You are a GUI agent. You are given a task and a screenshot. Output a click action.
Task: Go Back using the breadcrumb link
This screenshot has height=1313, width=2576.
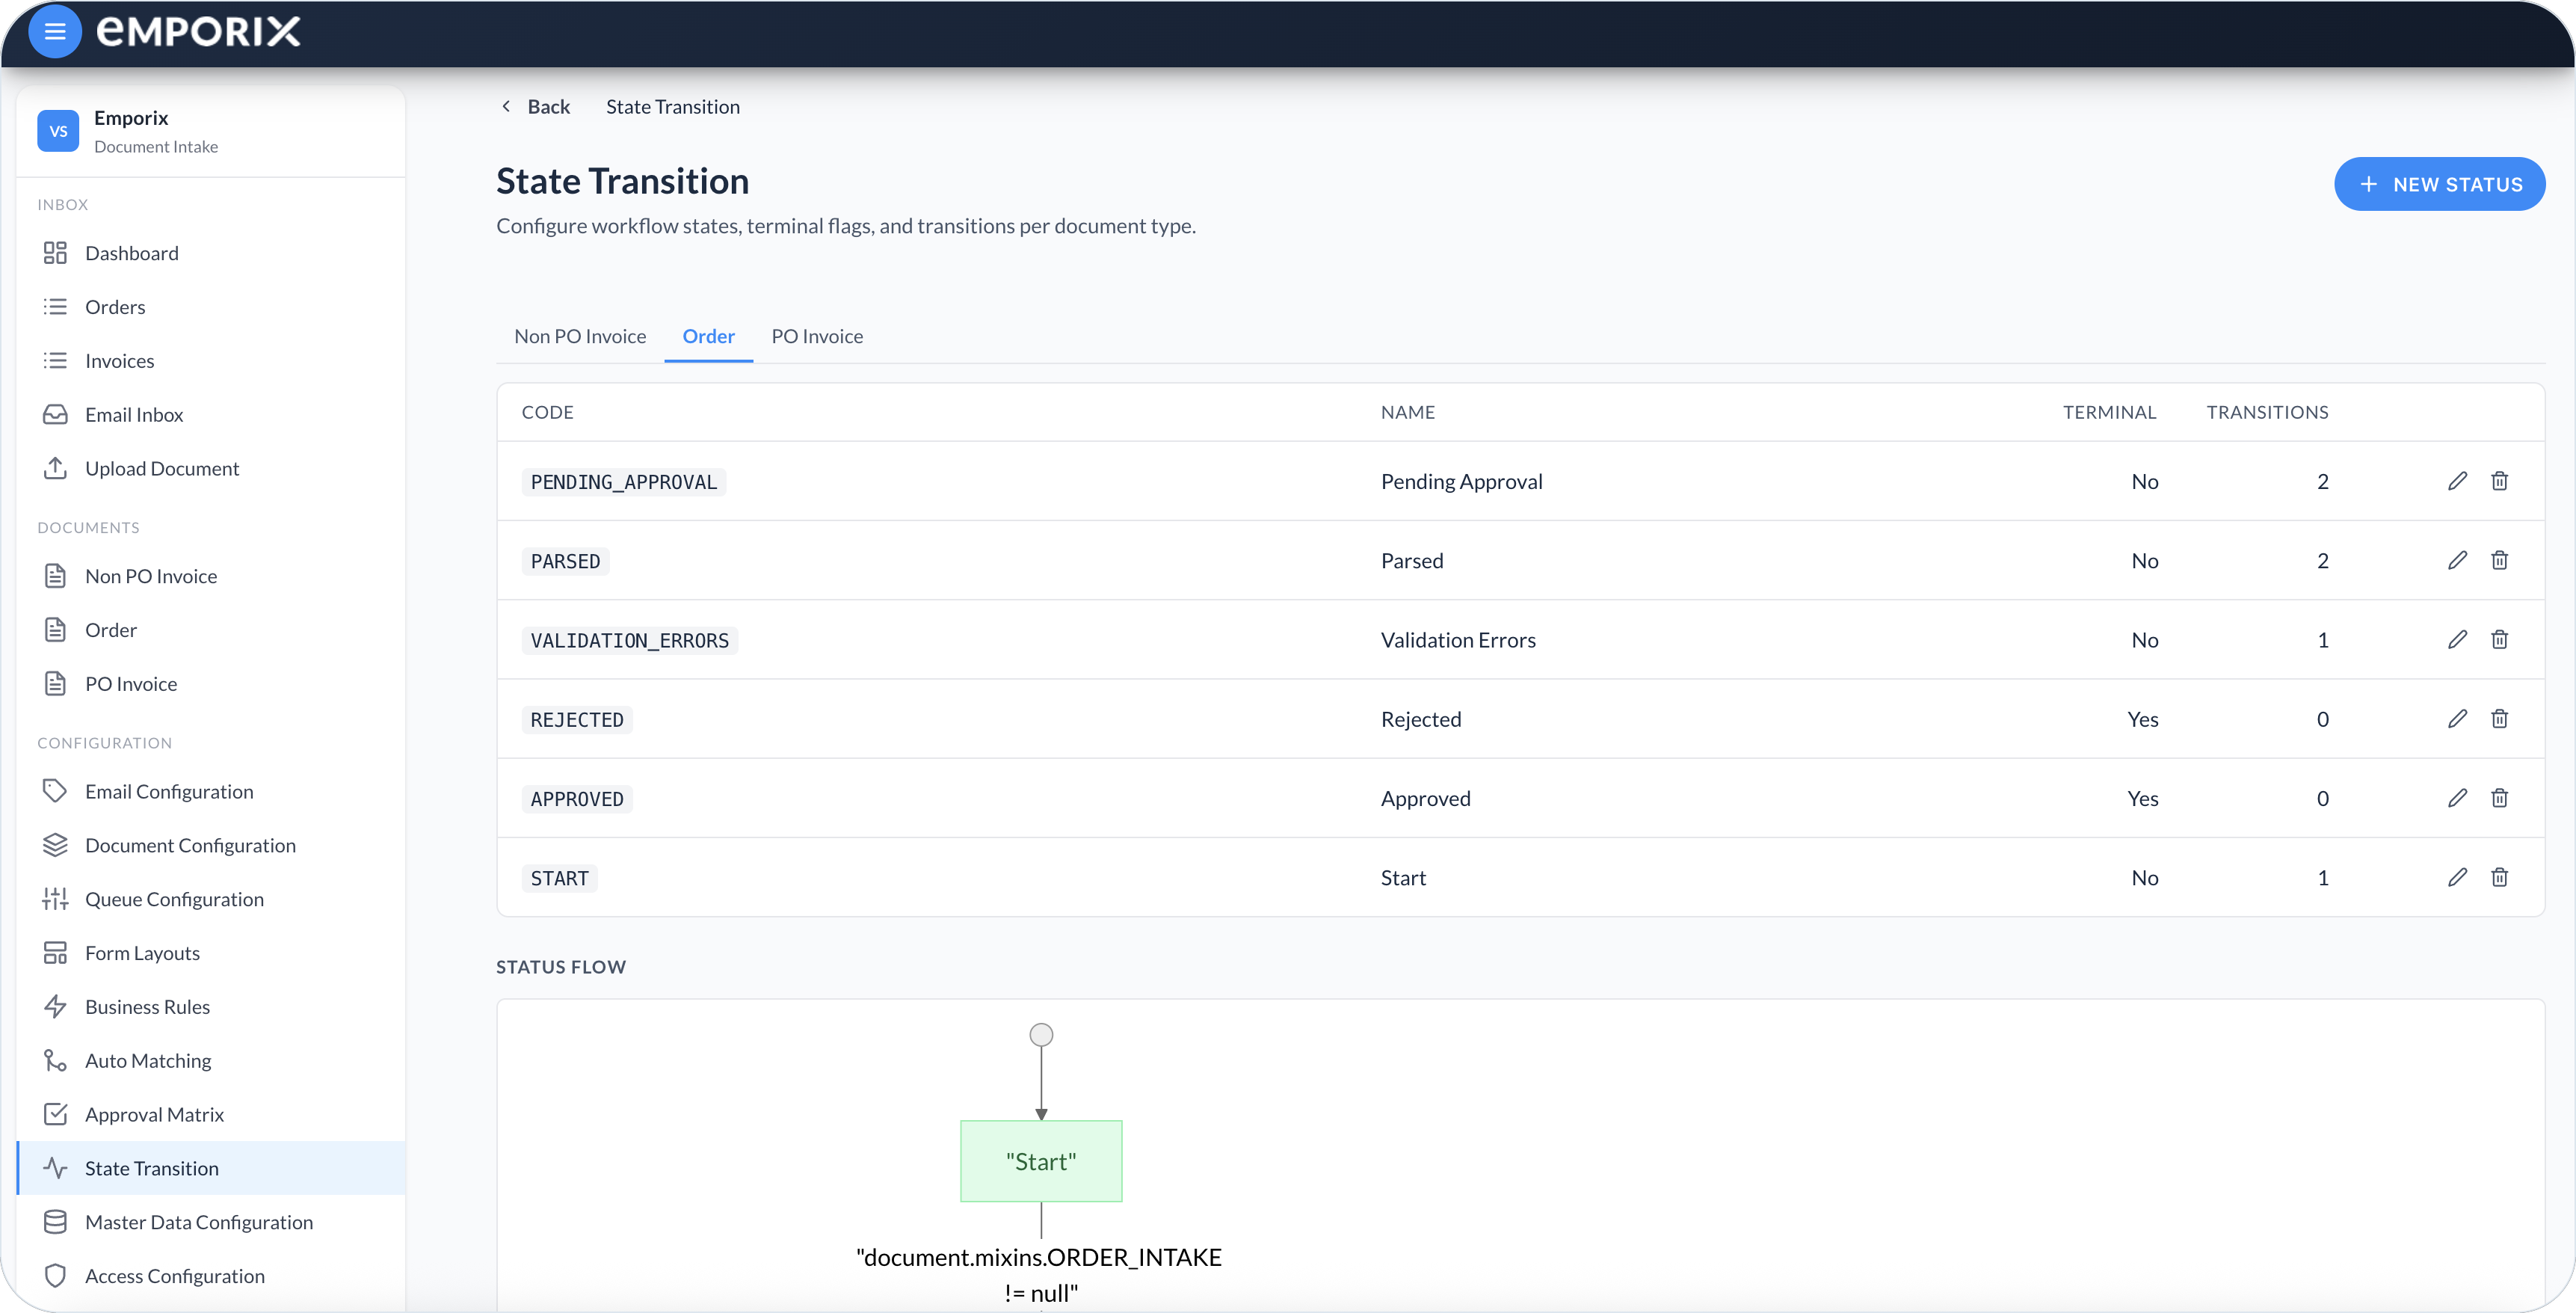pos(535,107)
